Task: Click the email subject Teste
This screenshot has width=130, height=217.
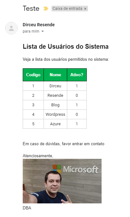Action: [x=31, y=9]
